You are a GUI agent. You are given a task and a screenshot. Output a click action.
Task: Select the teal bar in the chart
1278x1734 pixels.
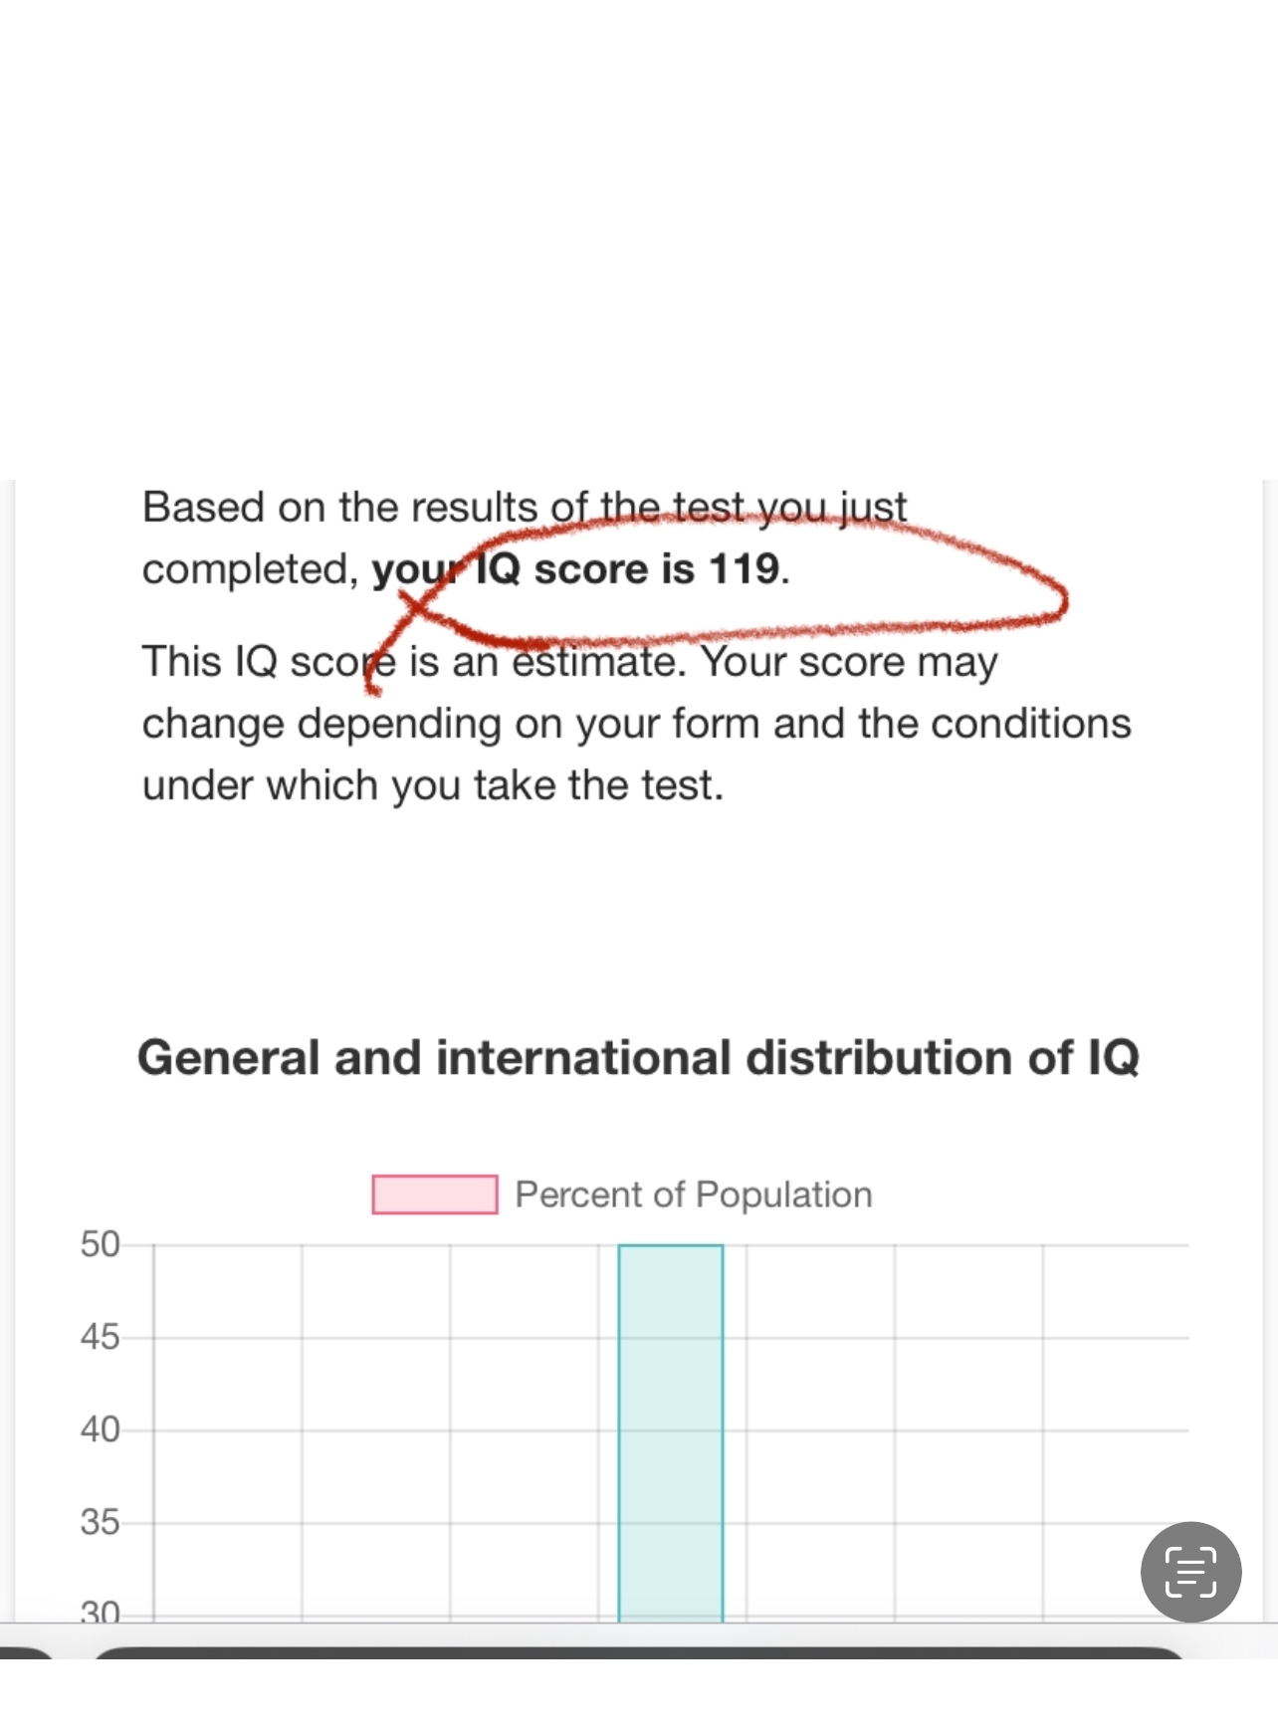pyautogui.click(x=671, y=1432)
